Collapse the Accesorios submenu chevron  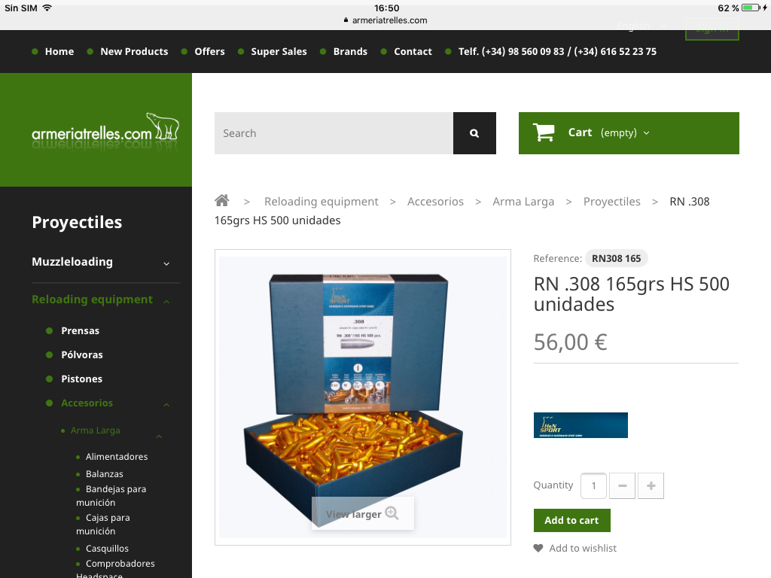[166, 404]
